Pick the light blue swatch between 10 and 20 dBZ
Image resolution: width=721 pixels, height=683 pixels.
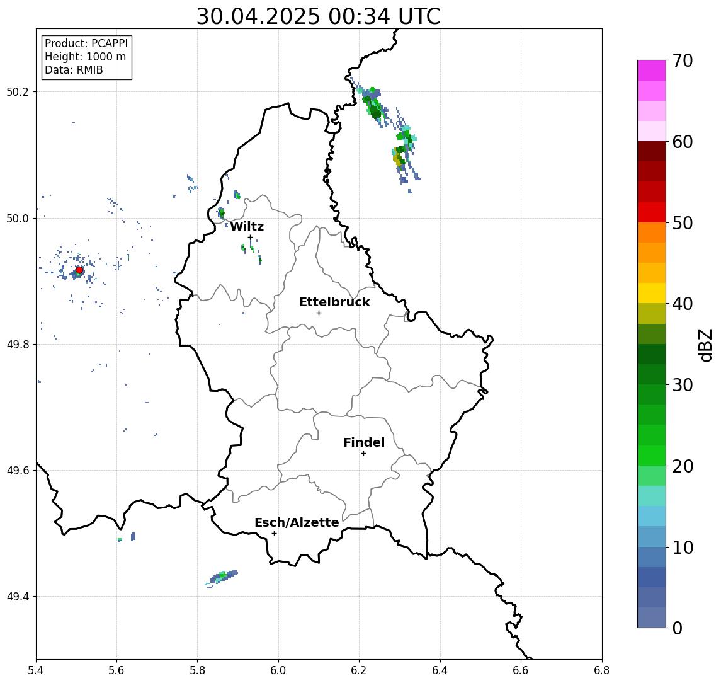point(651,516)
